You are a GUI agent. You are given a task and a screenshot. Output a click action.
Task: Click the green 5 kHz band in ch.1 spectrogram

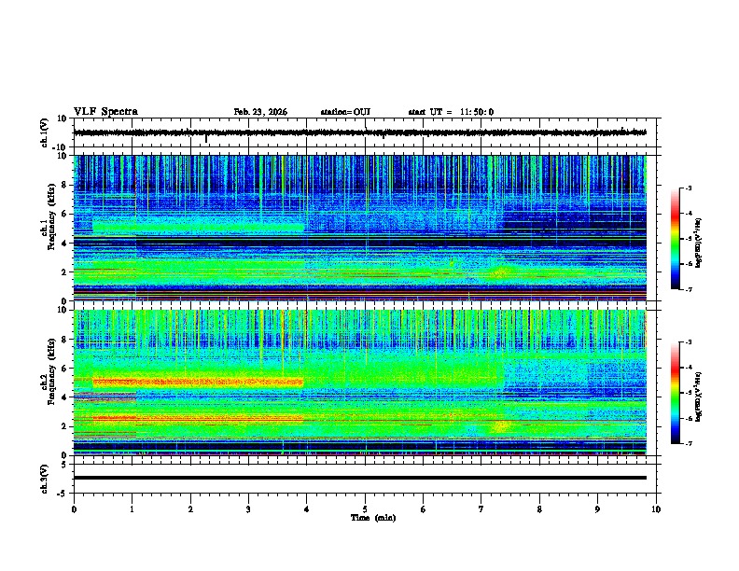198,227
